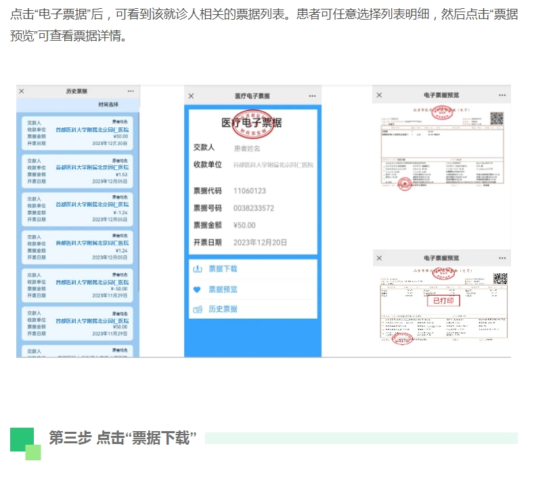Click the heart icon beside 票据预览
Screen dimensions: 534x484
pyautogui.click(x=198, y=289)
